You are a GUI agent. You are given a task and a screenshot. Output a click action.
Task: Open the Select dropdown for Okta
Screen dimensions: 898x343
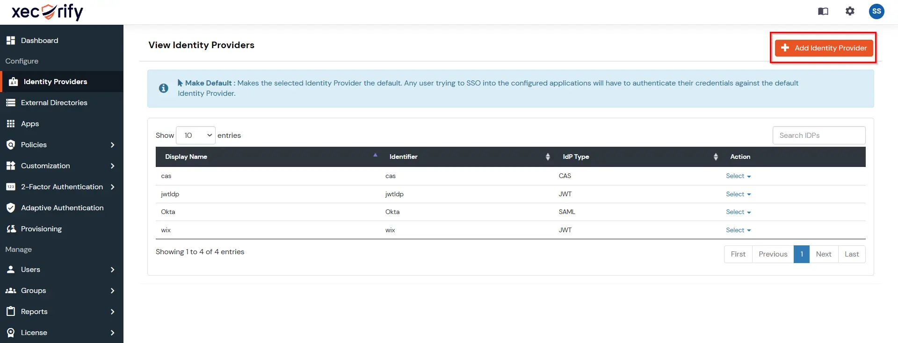738,212
